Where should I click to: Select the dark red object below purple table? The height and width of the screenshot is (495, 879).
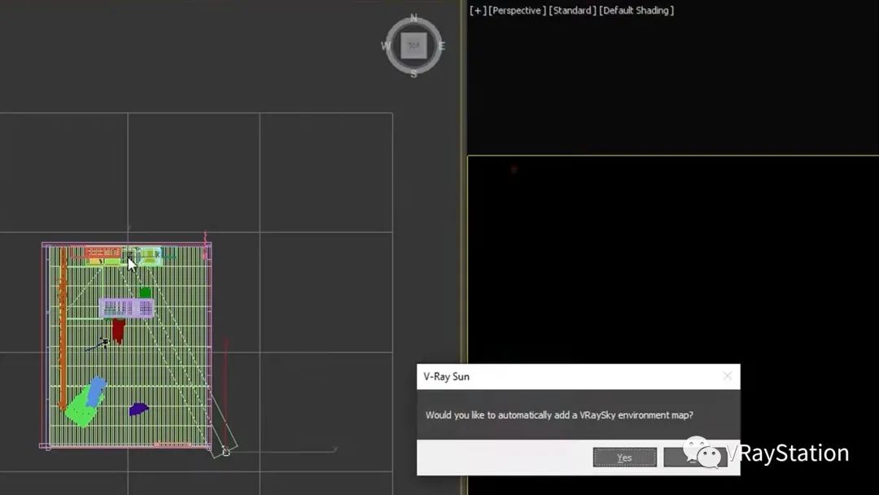pyautogui.click(x=118, y=331)
